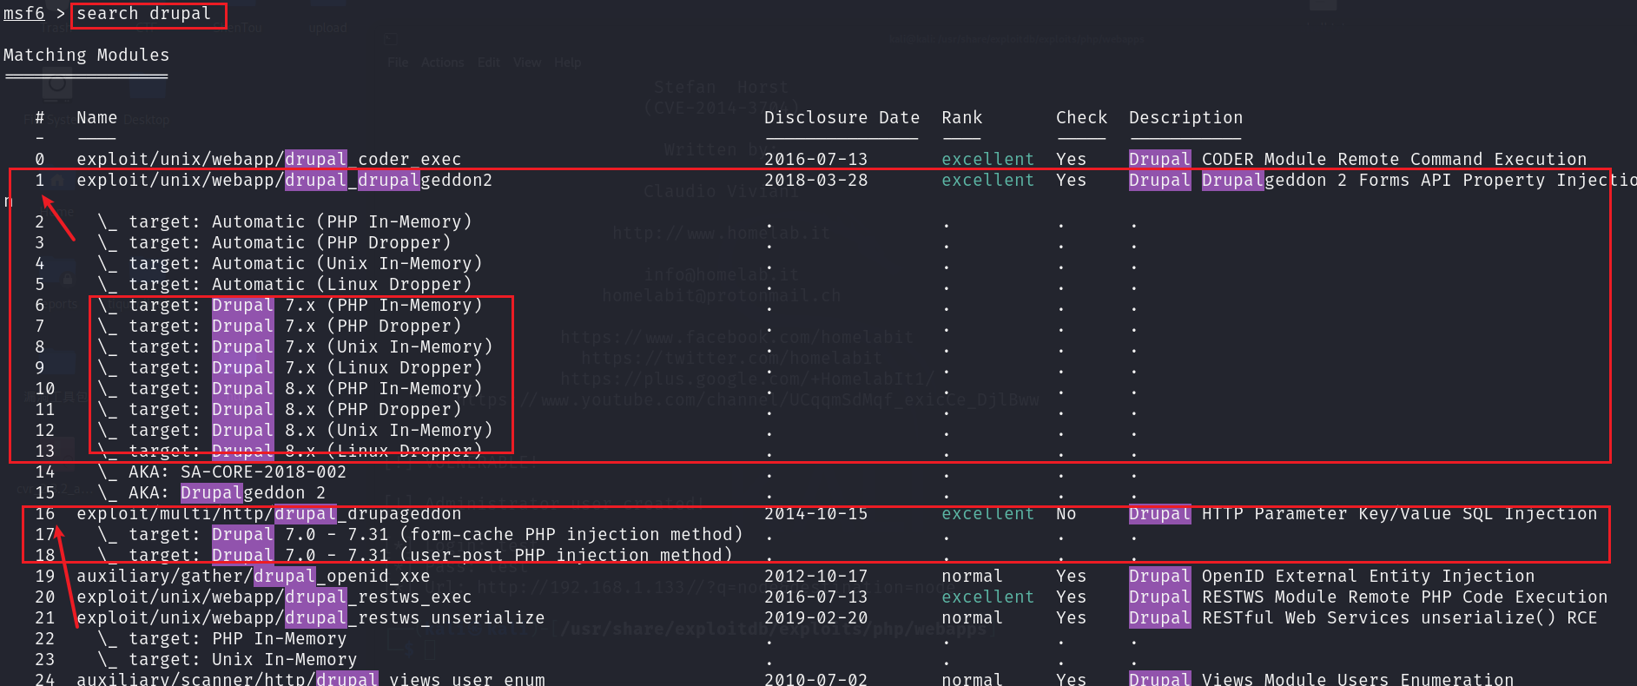Click 'normal' rank for drupal_openid_xxe

coord(972,576)
